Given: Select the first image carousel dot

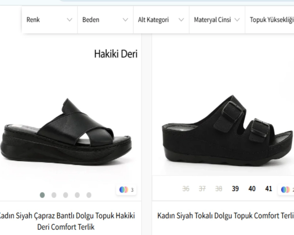Looking at the screenshot, I should 42,195.
